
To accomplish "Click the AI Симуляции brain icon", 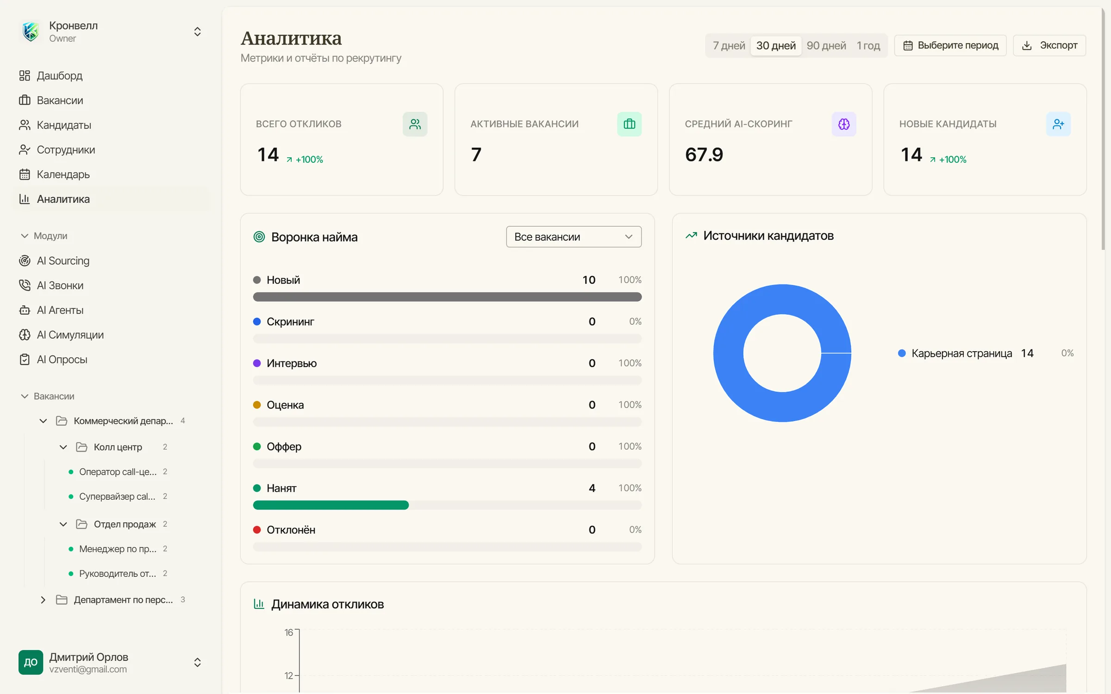I will (x=25, y=335).
